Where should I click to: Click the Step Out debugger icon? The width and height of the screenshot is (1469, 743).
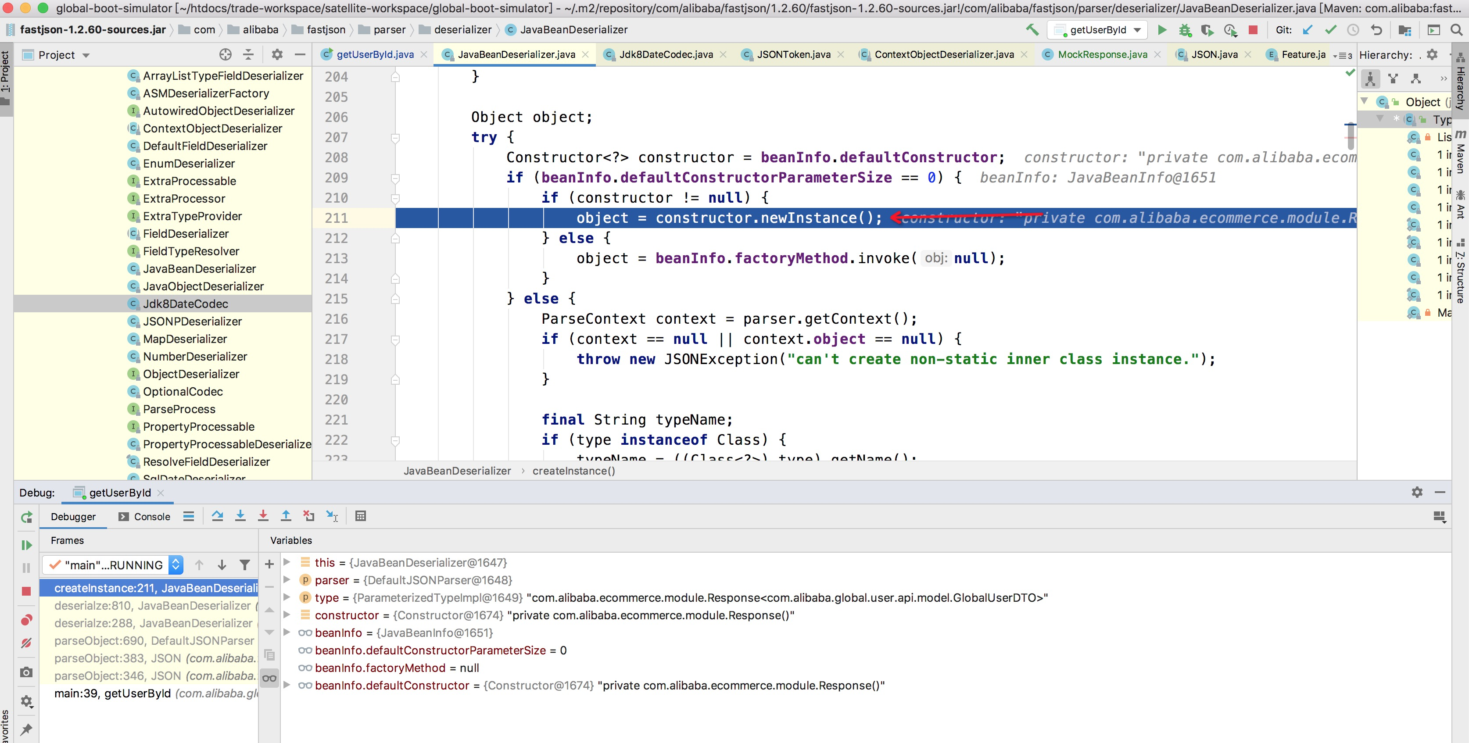pos(286,516)
